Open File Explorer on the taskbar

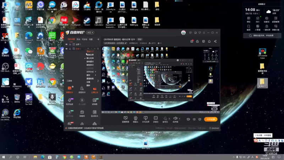tap(35, 157)
